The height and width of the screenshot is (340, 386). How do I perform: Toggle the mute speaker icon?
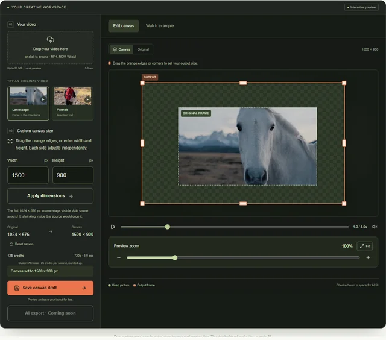click(375, 227)
